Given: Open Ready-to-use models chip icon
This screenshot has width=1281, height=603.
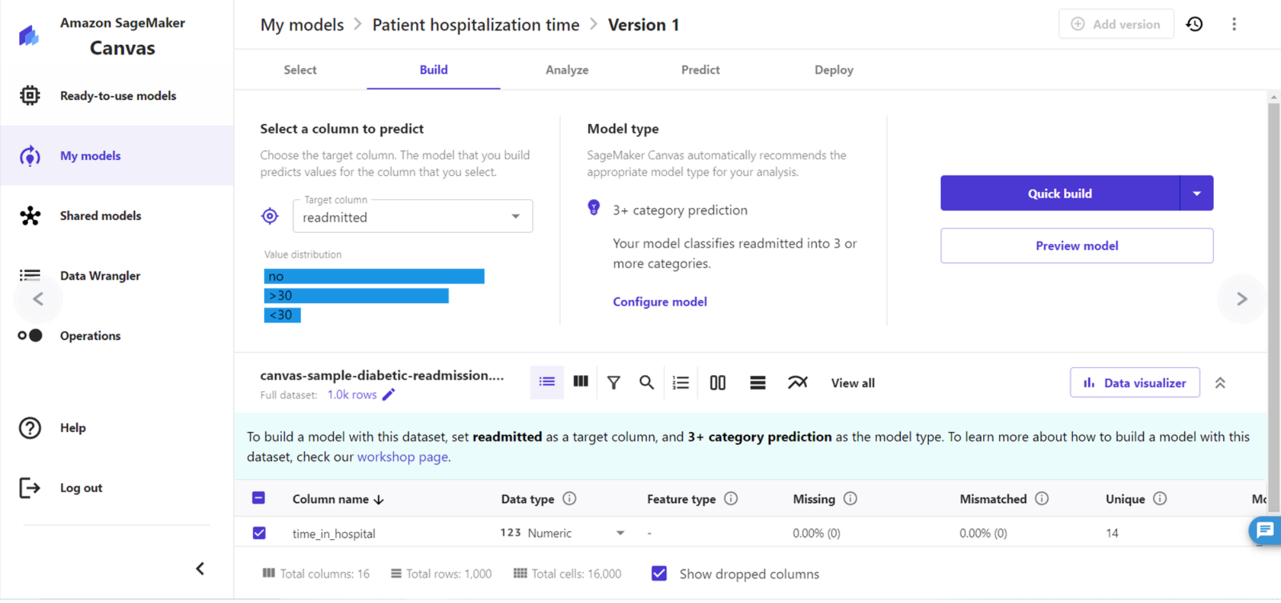Looking at the screenshot, I should point(29,95).
